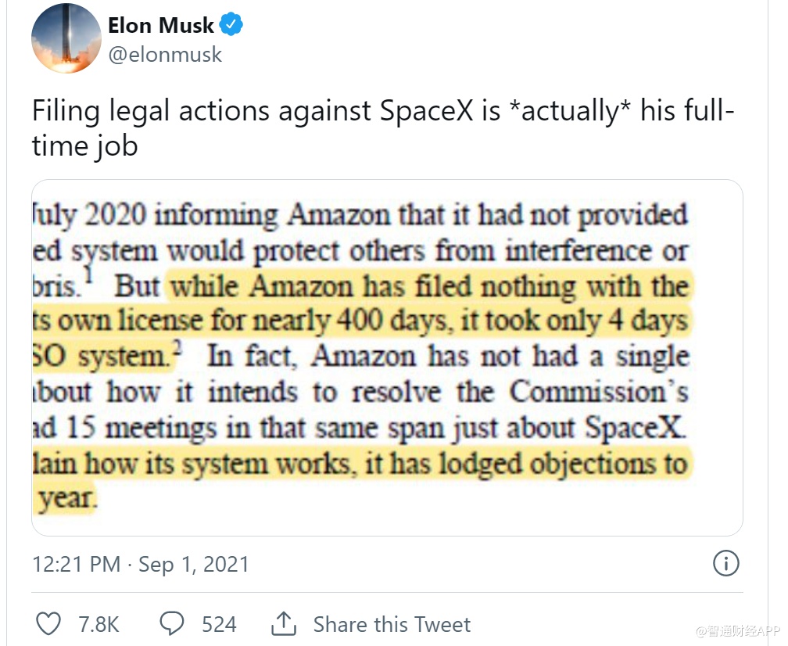Click the "Share this Tweet" text
The height and width of the screenshot is (646, 788).
click(392, 624)
